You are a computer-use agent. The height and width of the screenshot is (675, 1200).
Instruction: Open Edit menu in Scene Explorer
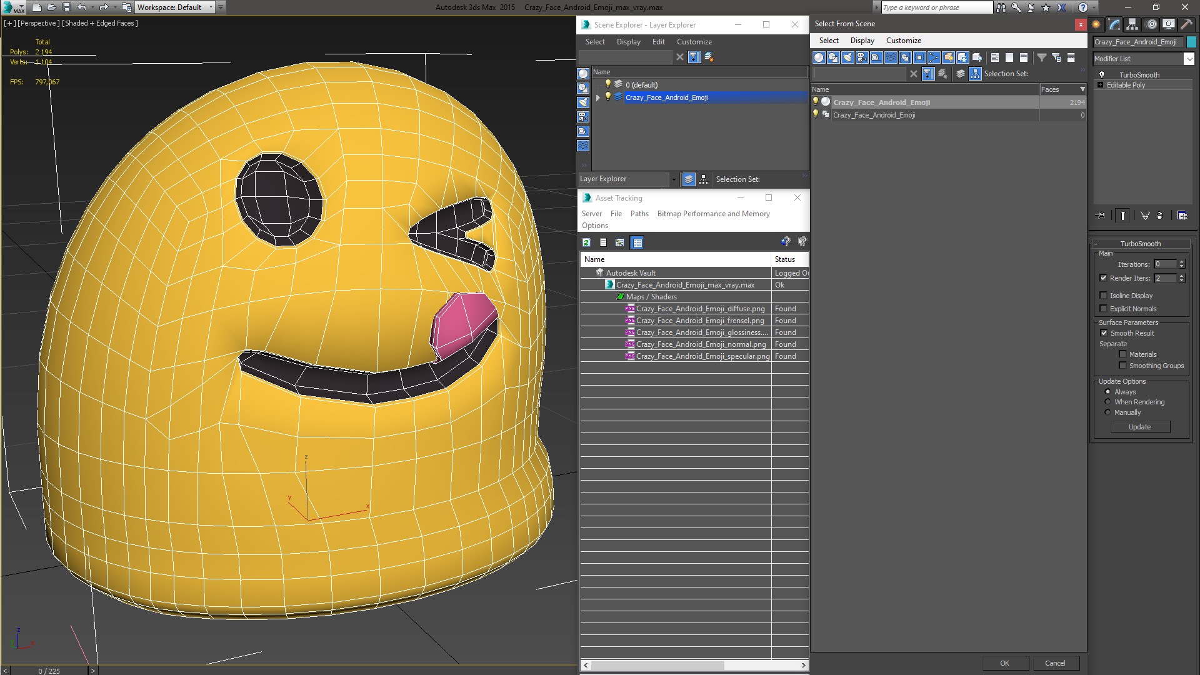pos(659,42)
